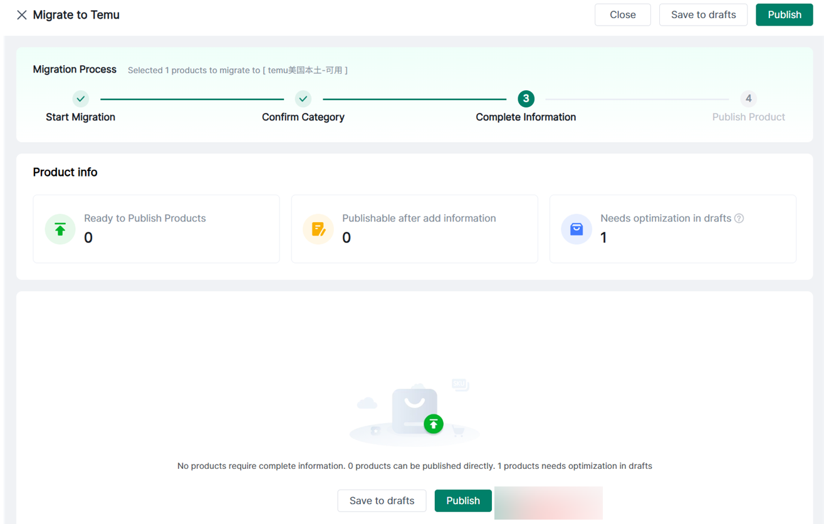Click the step 3 Complete Information circle
This screenshot has height=524, width=824.
click(526, 99)
